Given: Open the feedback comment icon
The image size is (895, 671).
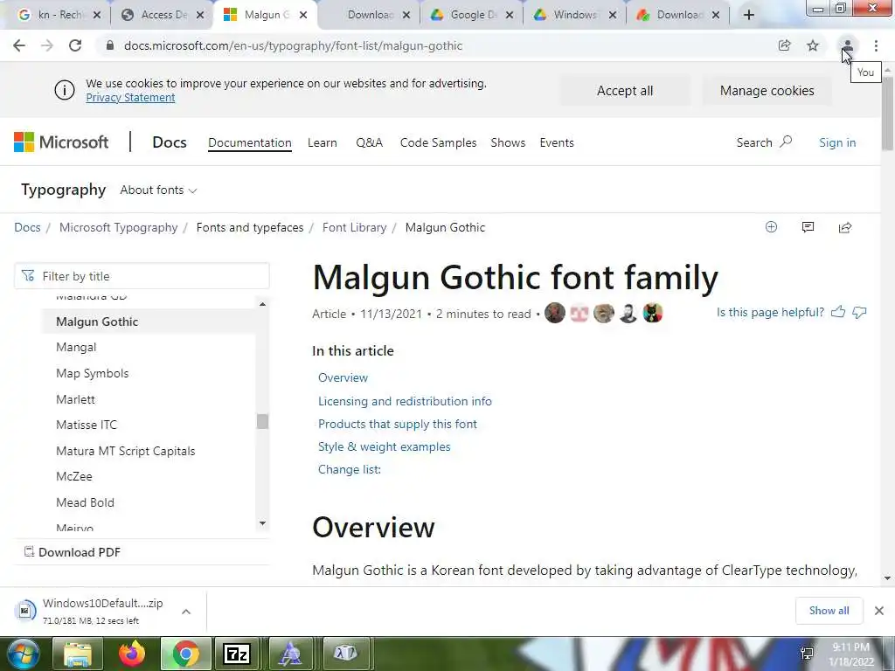Looking at the screenshot, I should pyautogui.click(x=808, y=227).
